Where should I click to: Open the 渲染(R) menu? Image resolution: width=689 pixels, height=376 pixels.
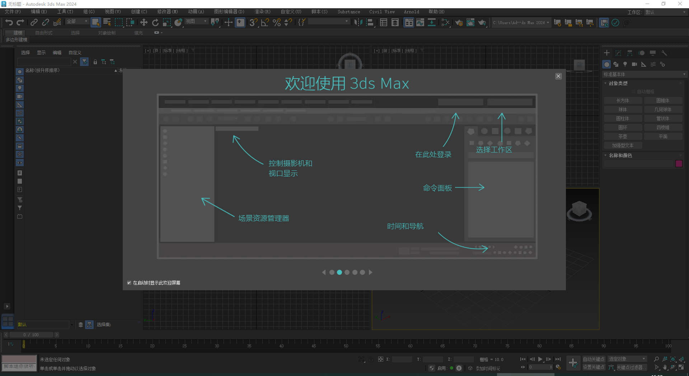tap(262, 12)
